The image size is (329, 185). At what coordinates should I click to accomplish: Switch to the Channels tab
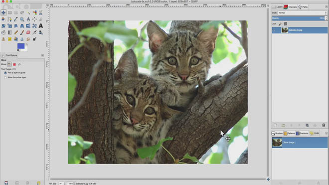tap(290, 7)
